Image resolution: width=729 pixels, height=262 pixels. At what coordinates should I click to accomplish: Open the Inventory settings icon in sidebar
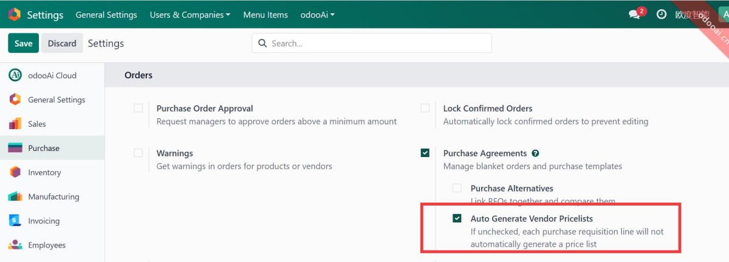pos(15,172)
